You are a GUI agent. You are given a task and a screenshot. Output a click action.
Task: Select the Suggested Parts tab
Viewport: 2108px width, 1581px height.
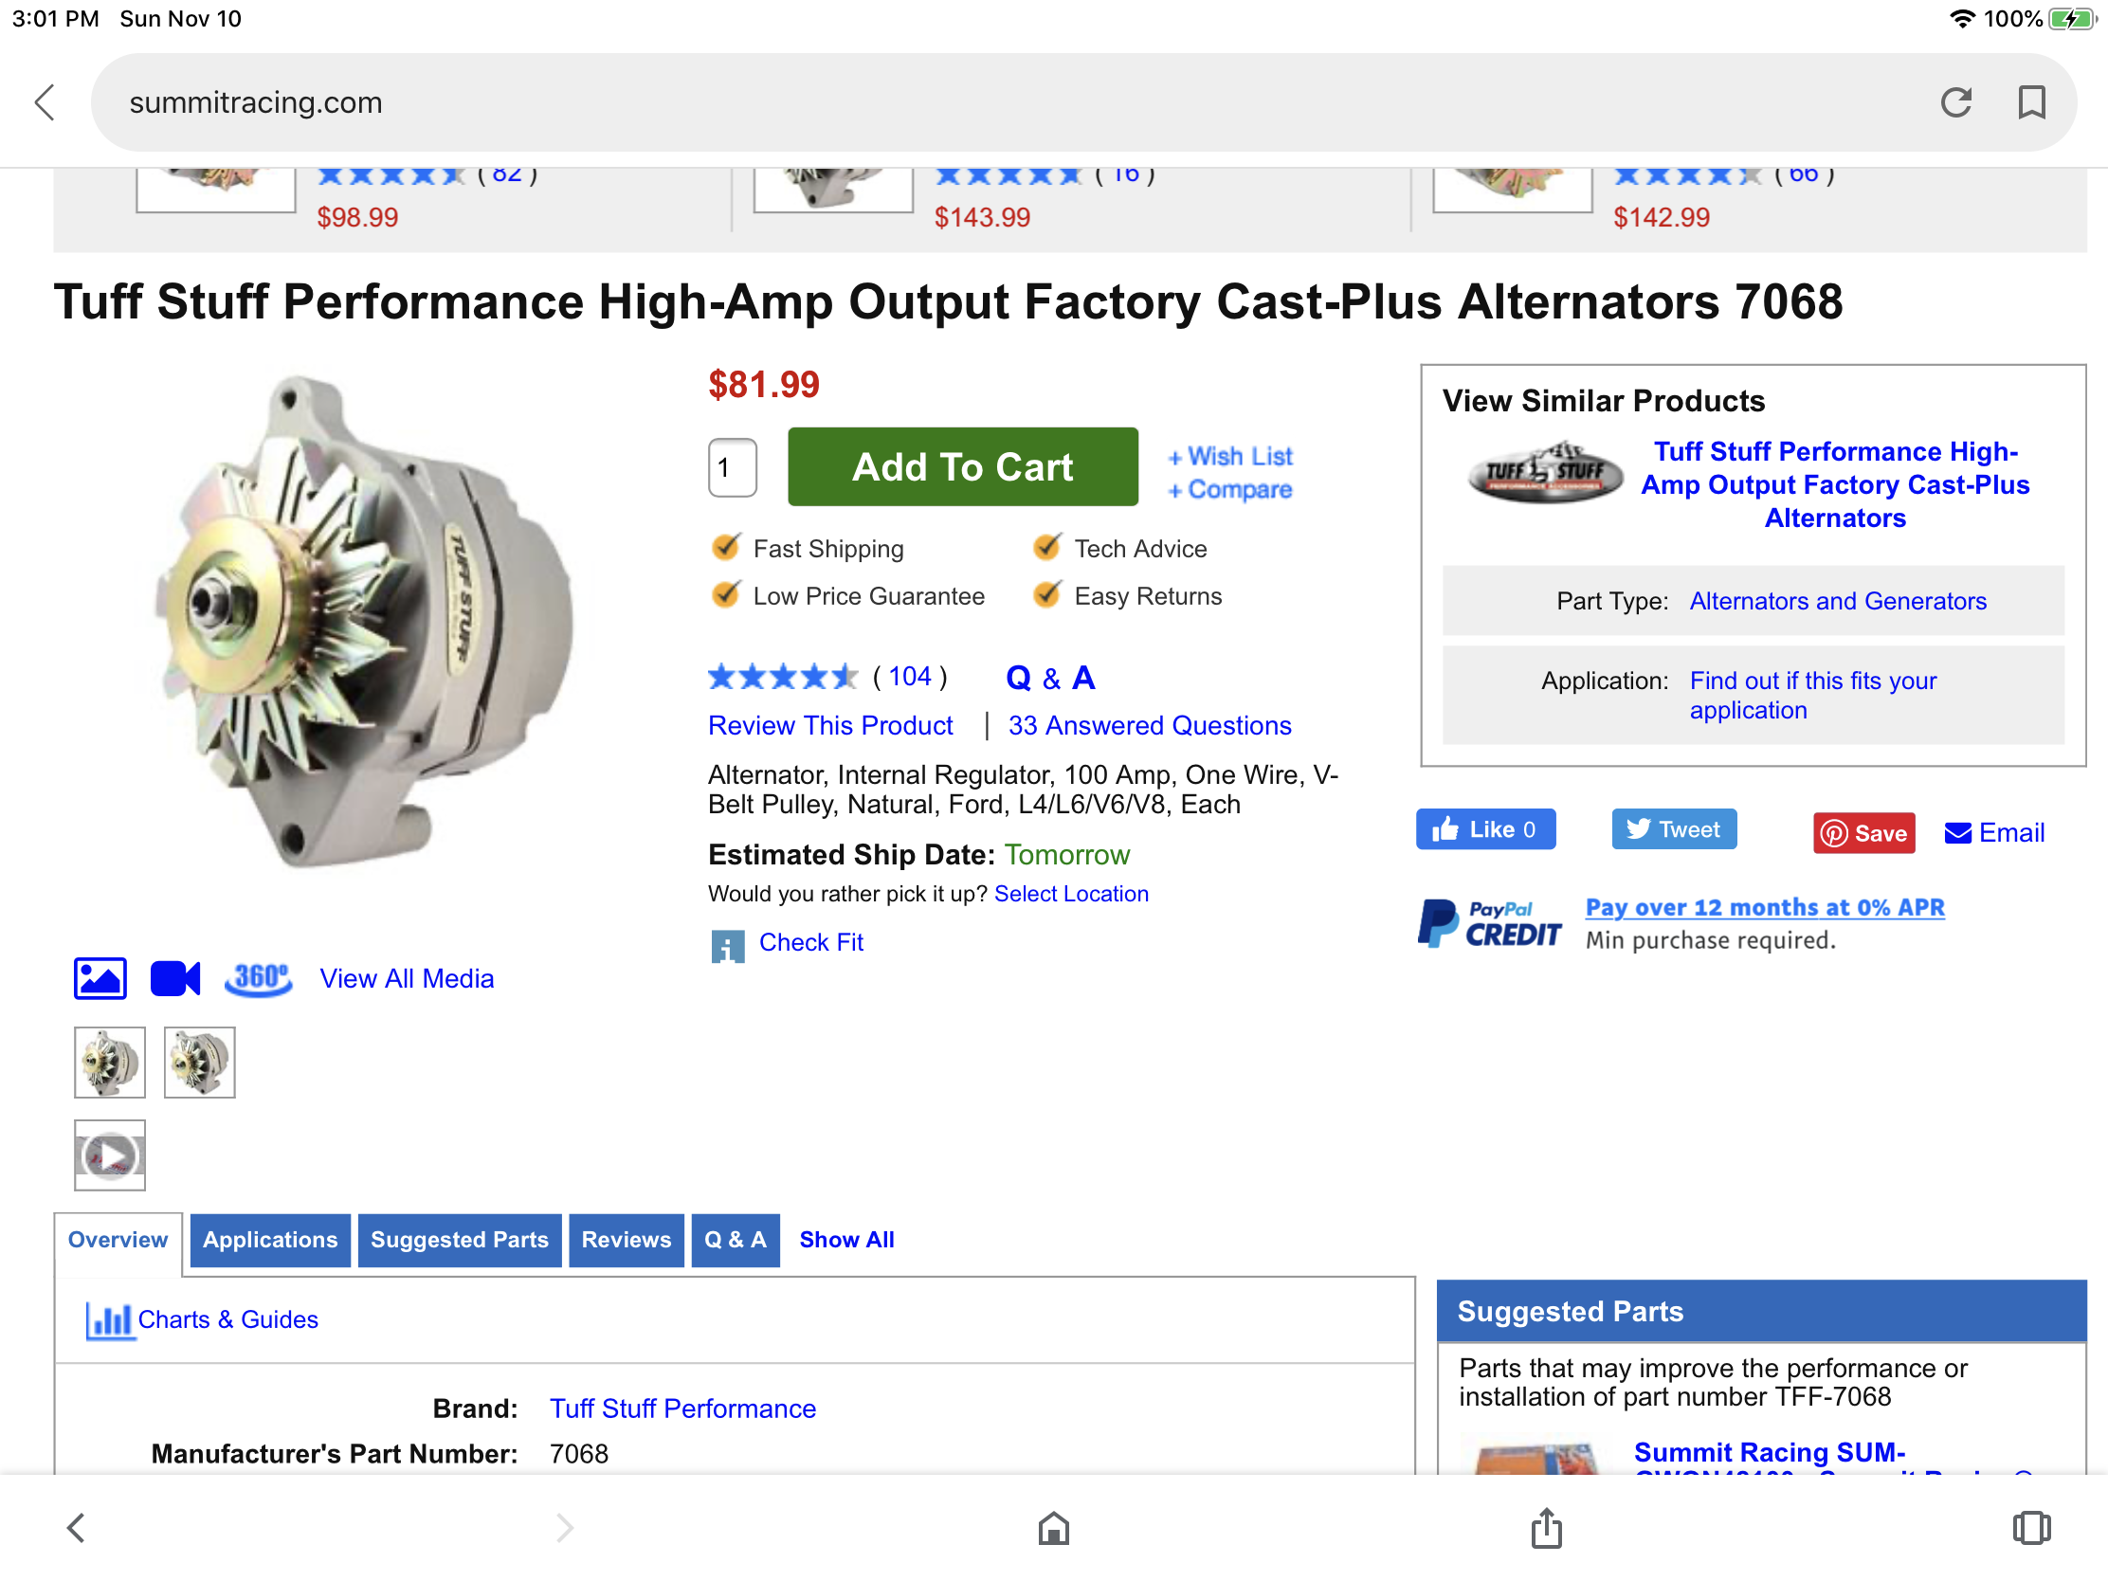pos(460,1240)
